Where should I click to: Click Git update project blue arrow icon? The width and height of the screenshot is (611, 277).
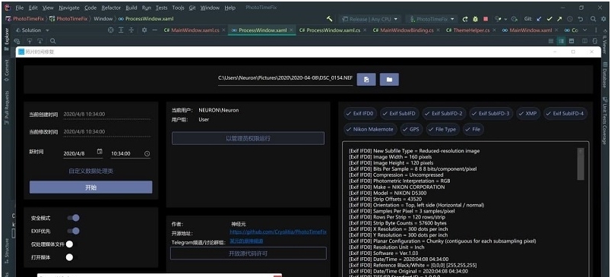539,19
